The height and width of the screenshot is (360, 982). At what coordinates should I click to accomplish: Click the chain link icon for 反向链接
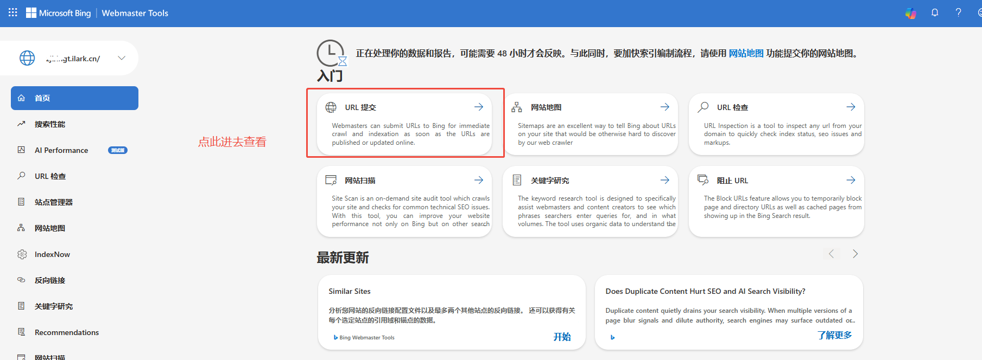[21, 280]
